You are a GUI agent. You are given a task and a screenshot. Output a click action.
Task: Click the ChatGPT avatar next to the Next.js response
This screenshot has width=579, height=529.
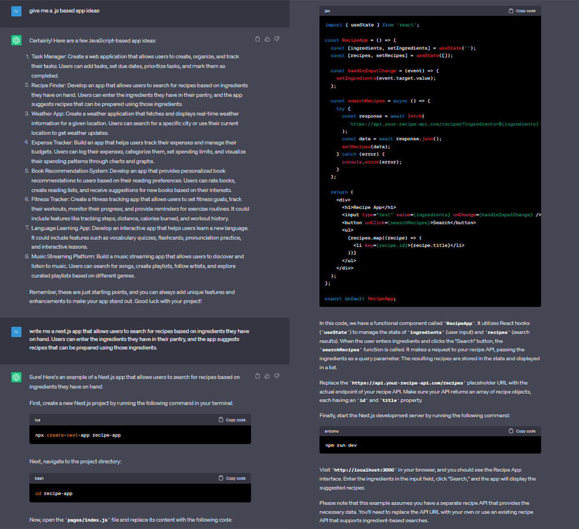16,377
